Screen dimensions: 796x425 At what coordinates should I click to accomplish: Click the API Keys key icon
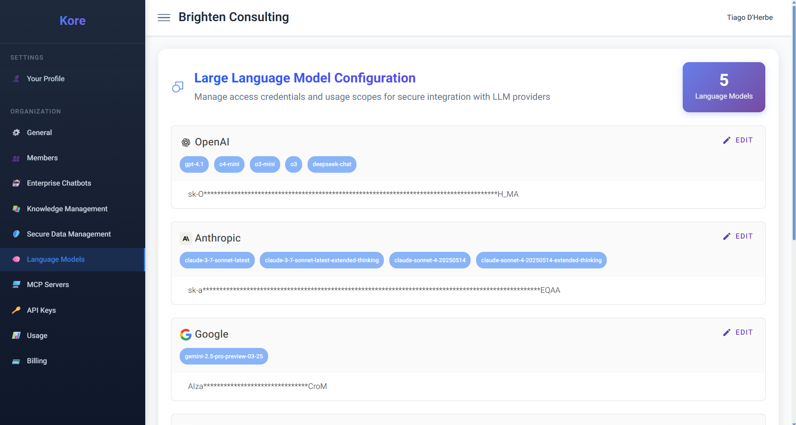16,310
